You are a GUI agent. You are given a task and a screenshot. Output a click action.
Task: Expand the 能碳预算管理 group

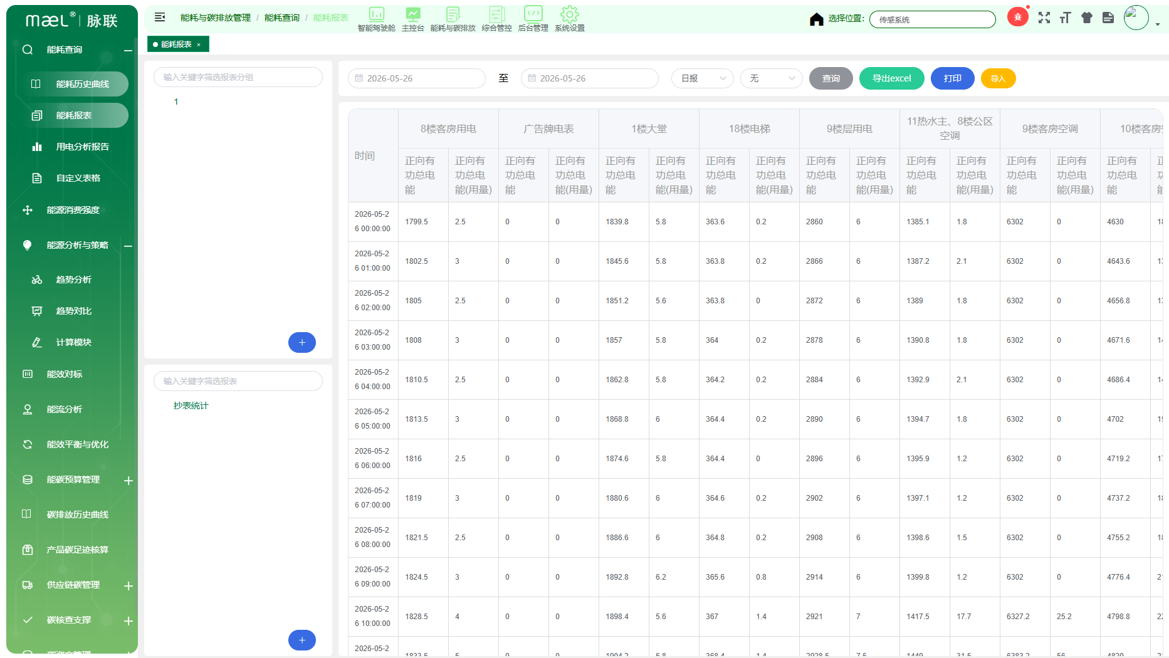pyautogui.click(x=128, y=480)
